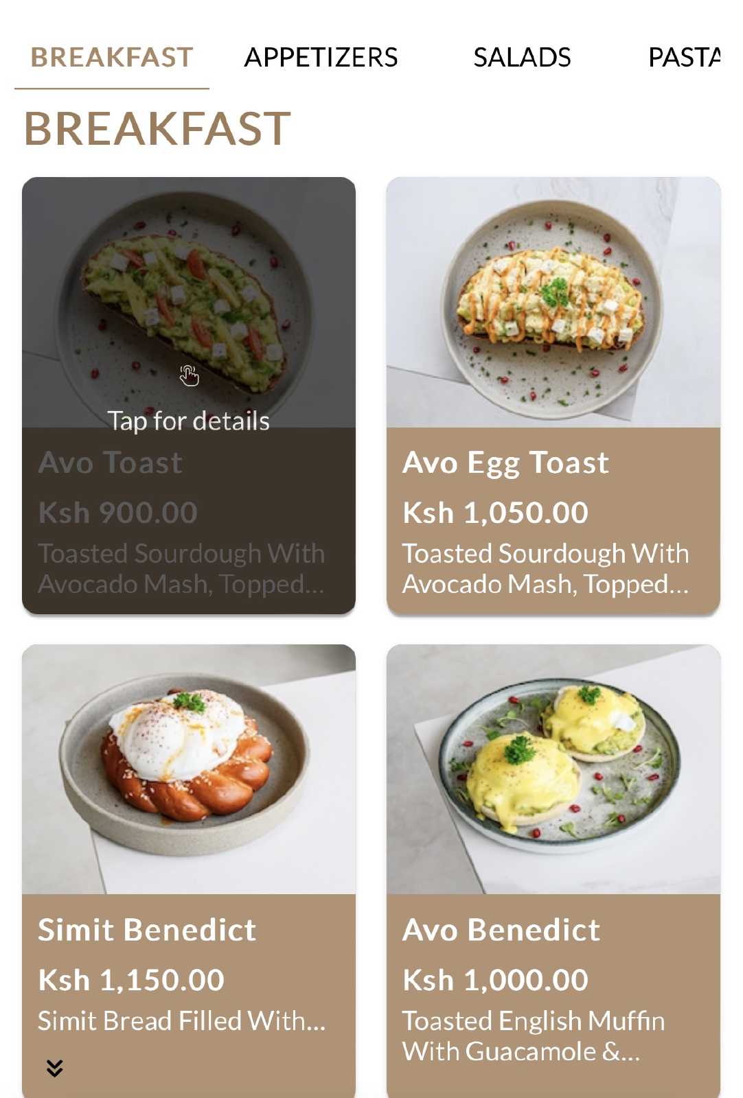The height and width of the screenshot is (1098, 743).
Task: Select the Ksh 1,000.00 price
Action: point(496,980)
